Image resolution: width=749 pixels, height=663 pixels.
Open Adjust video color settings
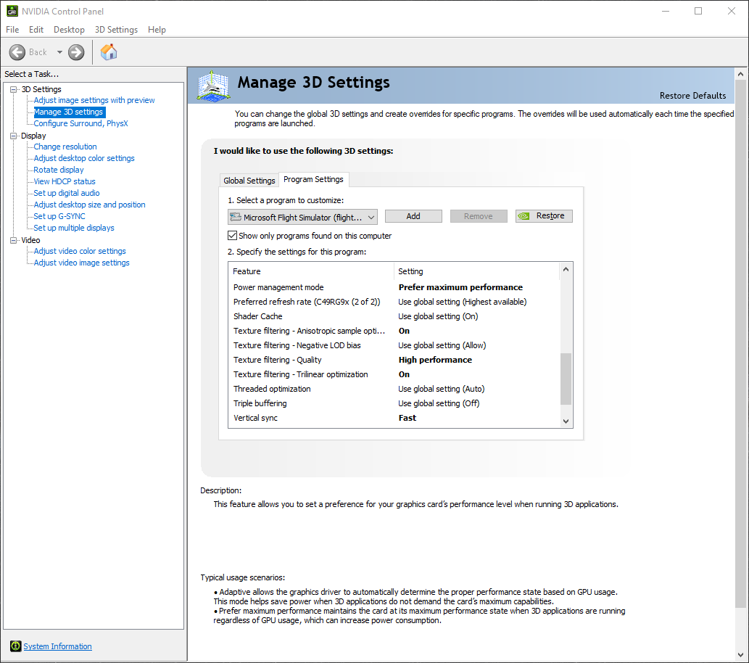pyautogui.click(x=80, y=251)
